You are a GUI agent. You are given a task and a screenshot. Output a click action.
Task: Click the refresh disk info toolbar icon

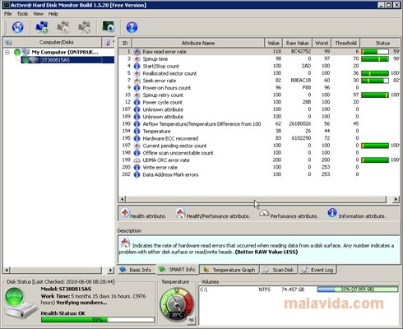click(x=18, y=27)
